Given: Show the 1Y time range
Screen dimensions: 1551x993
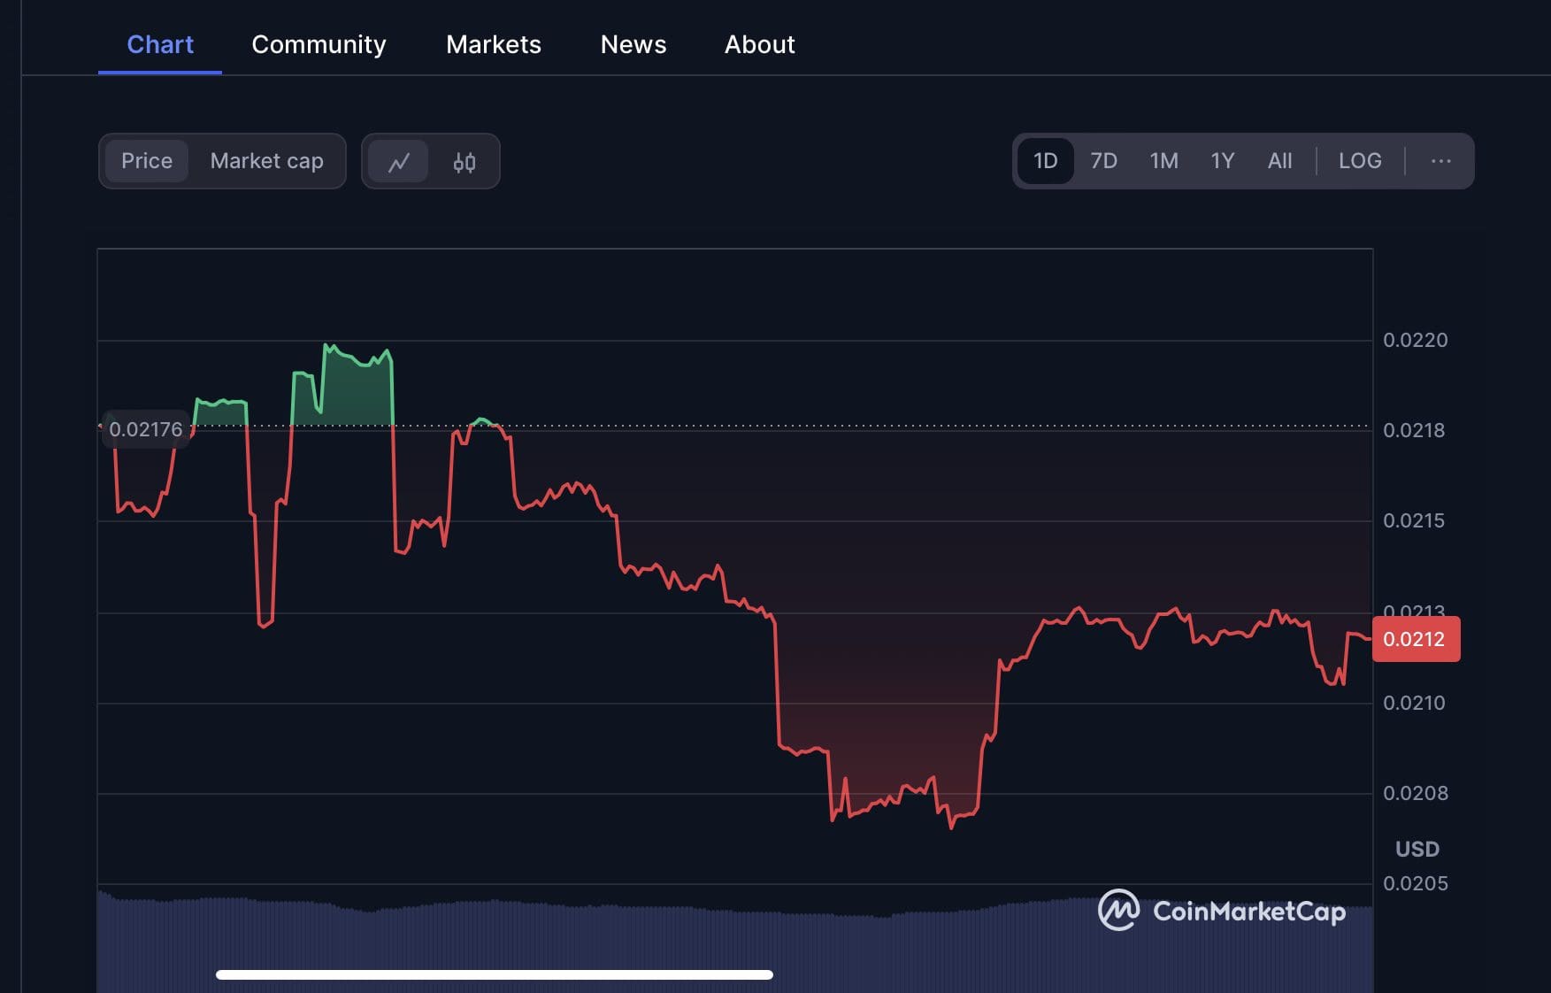Looking at the screenshot, I should tap(1222, 161).
